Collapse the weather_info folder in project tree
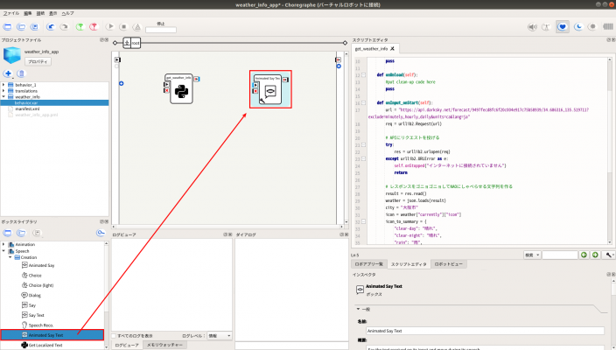616x350 pixels. (x=4, y=96)
